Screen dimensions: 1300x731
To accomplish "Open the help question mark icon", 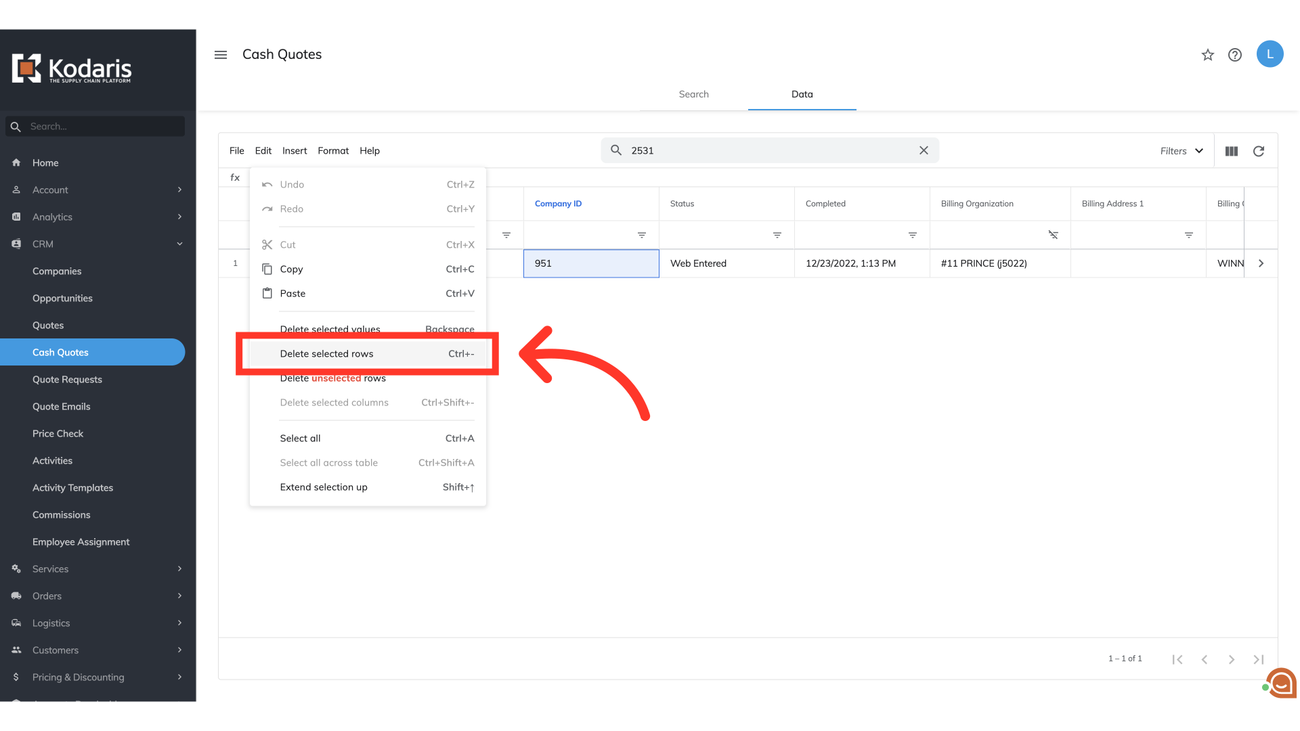I will [x=1235, y=55].
